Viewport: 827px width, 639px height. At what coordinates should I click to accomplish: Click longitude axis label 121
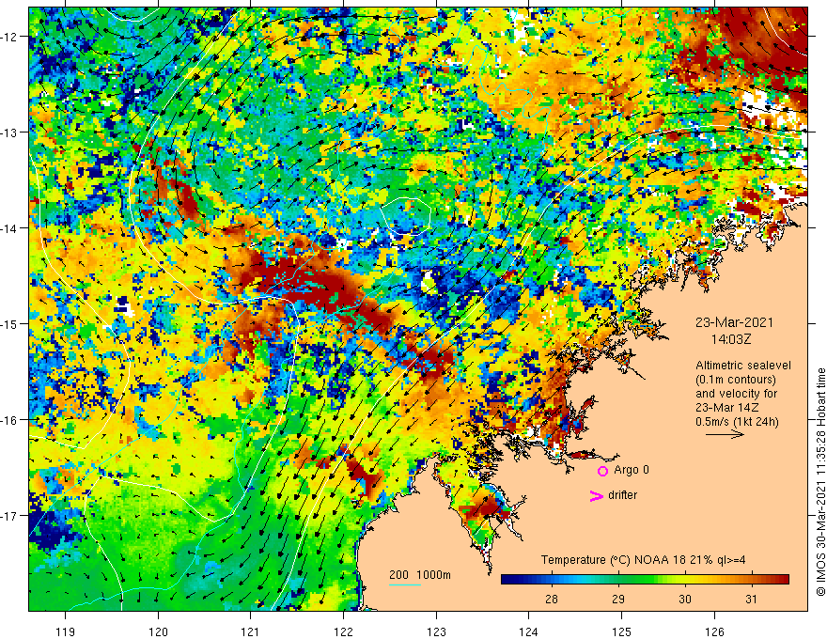pyautogui.click(x=251, y=631)
